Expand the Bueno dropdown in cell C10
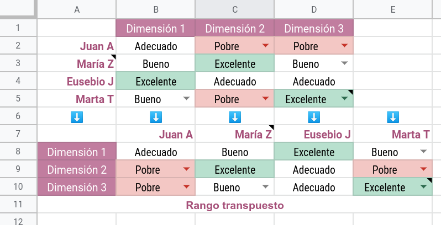This screenshot has width=441, height=225. (265, 187)
